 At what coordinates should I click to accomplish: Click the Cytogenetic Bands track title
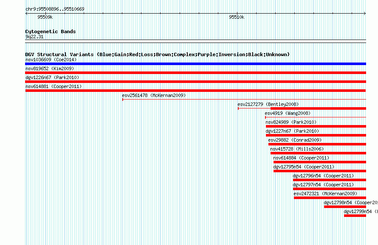pyautogui.click(x=51, y=31)
